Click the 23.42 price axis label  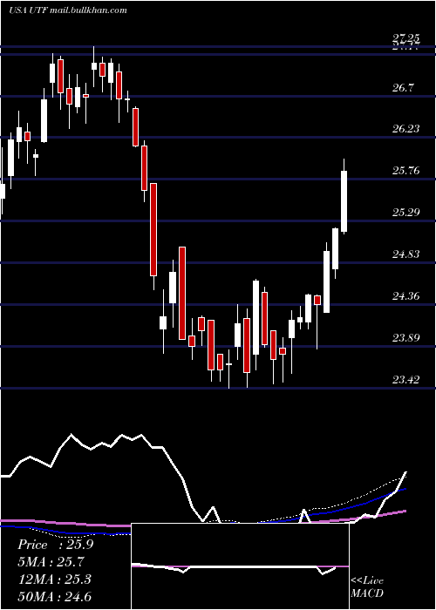coord(406,380)
